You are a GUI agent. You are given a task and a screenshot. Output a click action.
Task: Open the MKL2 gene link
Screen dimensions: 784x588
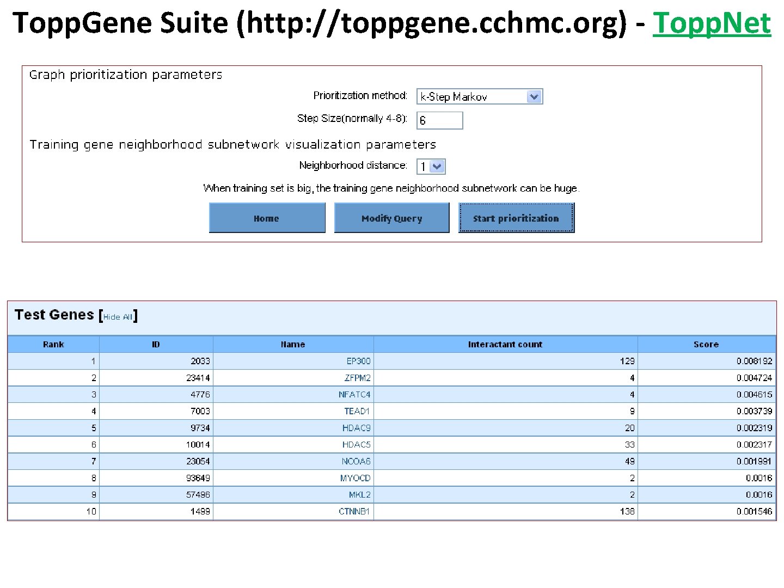[360, 495]
